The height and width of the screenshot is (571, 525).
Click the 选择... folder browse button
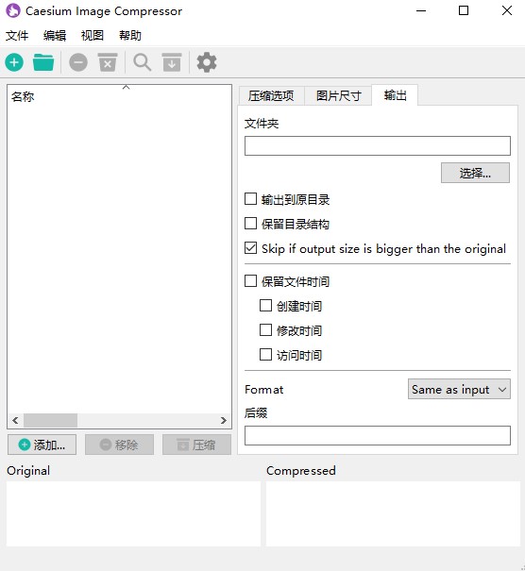click(475, 173)
